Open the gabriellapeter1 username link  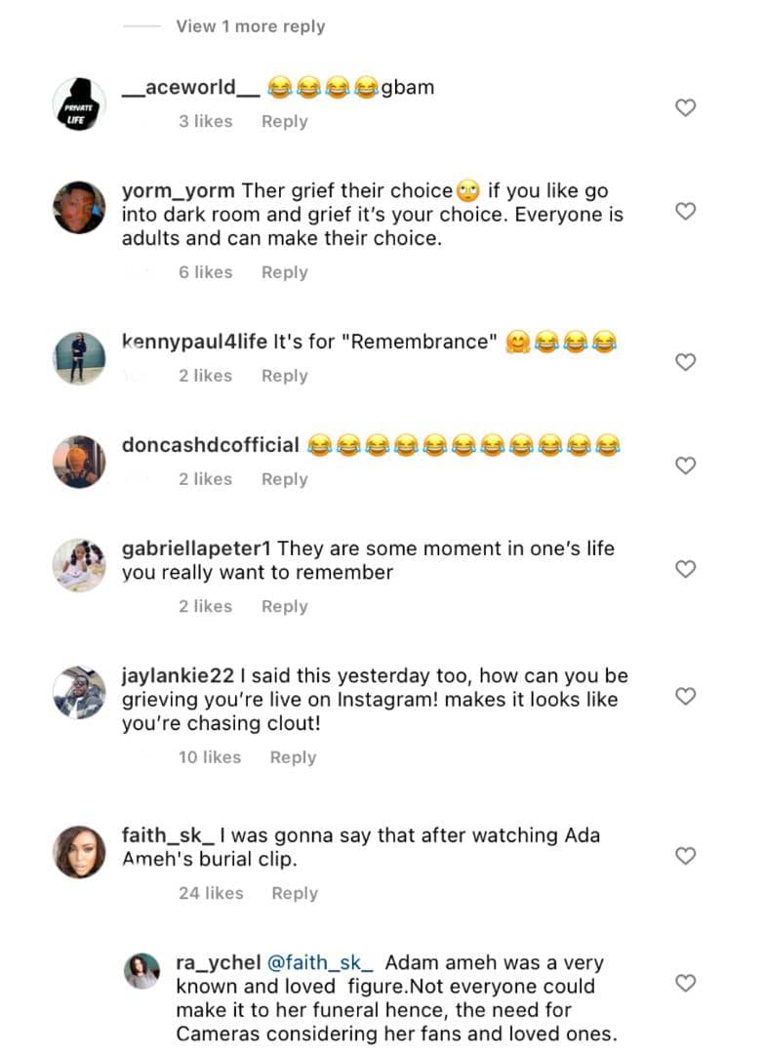196,548
